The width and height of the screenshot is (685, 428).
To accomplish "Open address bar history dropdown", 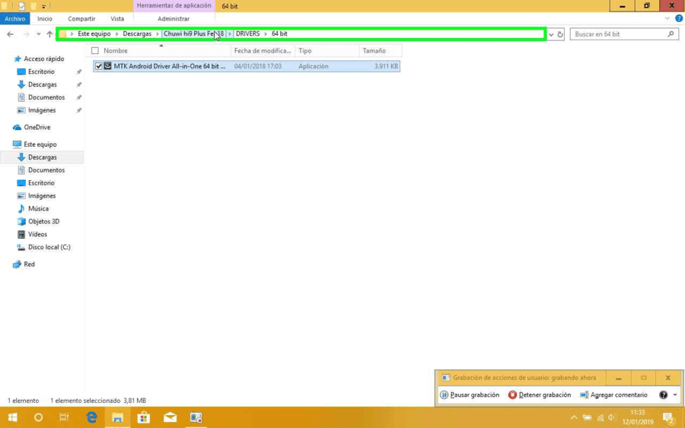I will click(551, 34).
